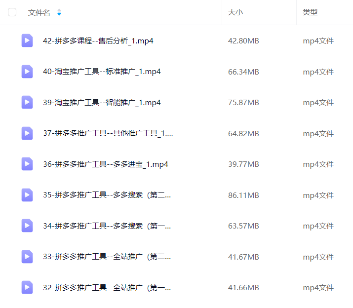Click video icon for 36-拼多多推广工具--多多进宝_1.mp4
This screenshot has height=308, width=353.
(27, 164)
